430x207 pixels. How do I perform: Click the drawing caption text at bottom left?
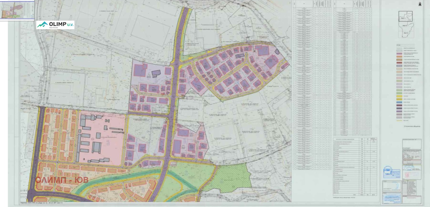coord(53,204)
